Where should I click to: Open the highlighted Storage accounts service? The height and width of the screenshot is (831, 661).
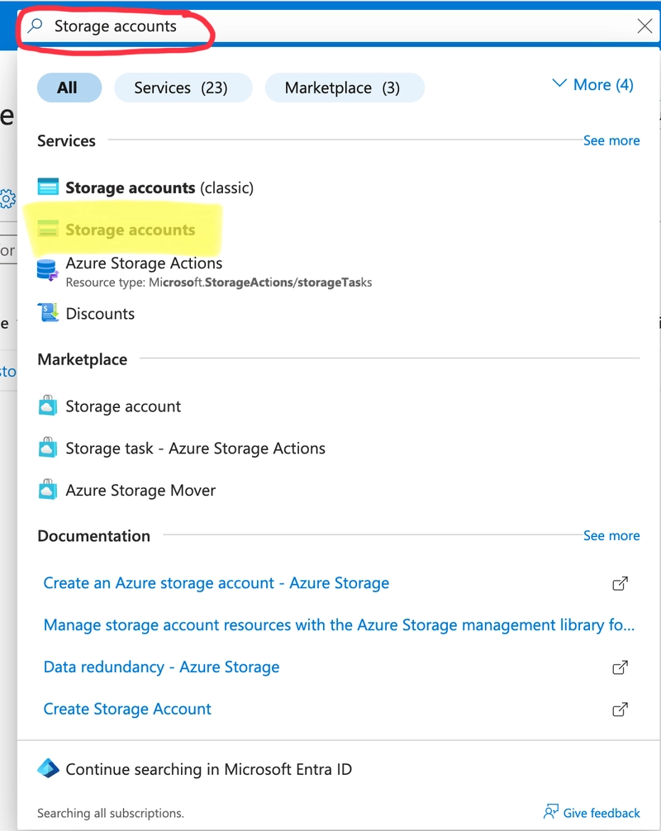click(130, 230)
